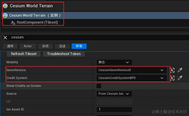Click the Georeference property label

(16, 70)
